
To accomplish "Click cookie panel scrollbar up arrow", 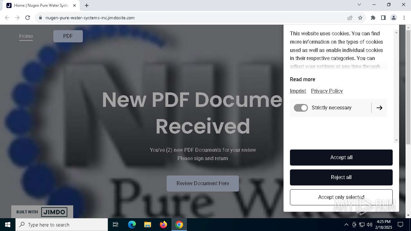I will click(396, 32).
